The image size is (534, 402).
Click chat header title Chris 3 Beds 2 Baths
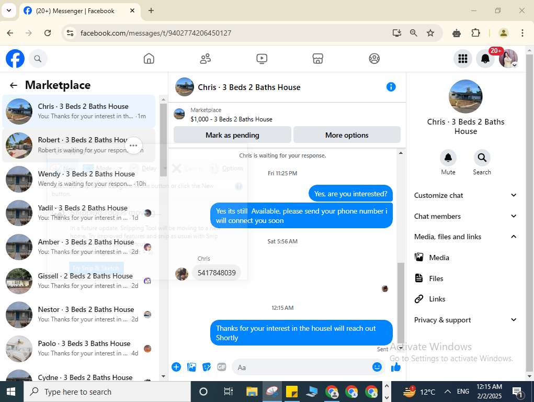[249, 87]
